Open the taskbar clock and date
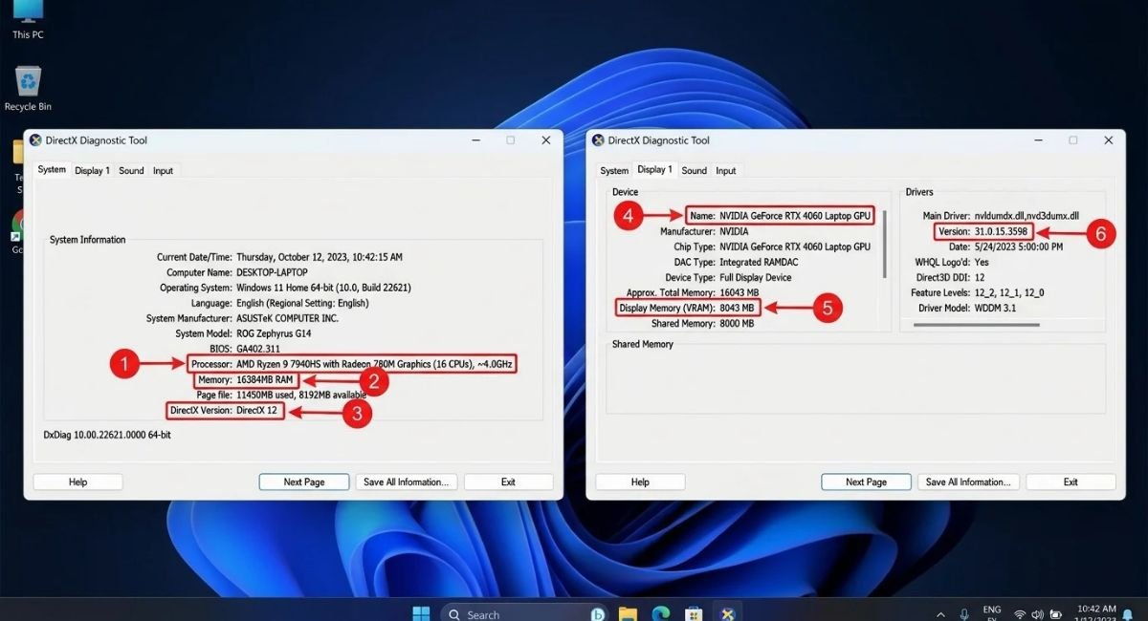Image resolution: width=1148 pixels, height=621 pixels. tap(1096, 613)
